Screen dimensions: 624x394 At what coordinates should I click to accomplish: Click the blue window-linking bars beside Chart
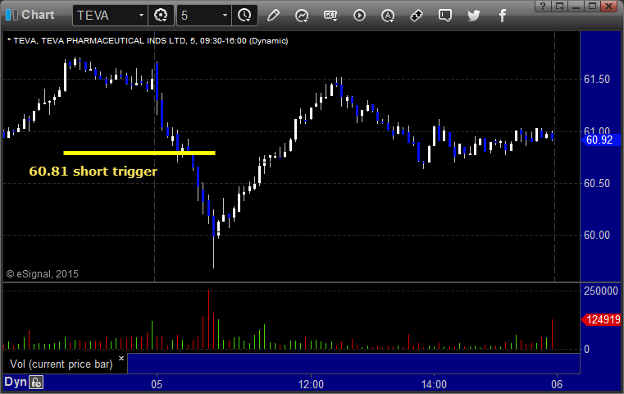tap(12, 15)
